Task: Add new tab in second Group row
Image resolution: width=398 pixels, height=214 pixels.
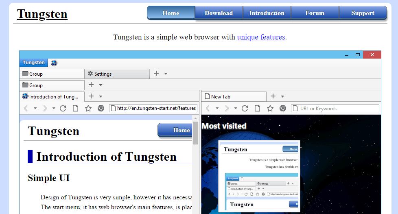Action: point(91,85)
